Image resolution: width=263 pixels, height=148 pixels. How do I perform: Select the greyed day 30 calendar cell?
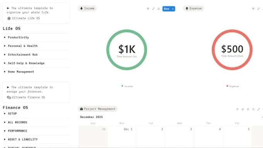(x=93, y=137)
